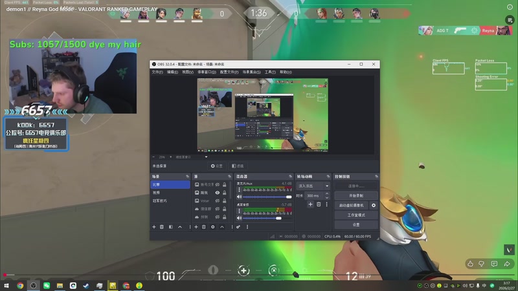
Task: Toggle visibility of fourth source row
Action: 218,209
